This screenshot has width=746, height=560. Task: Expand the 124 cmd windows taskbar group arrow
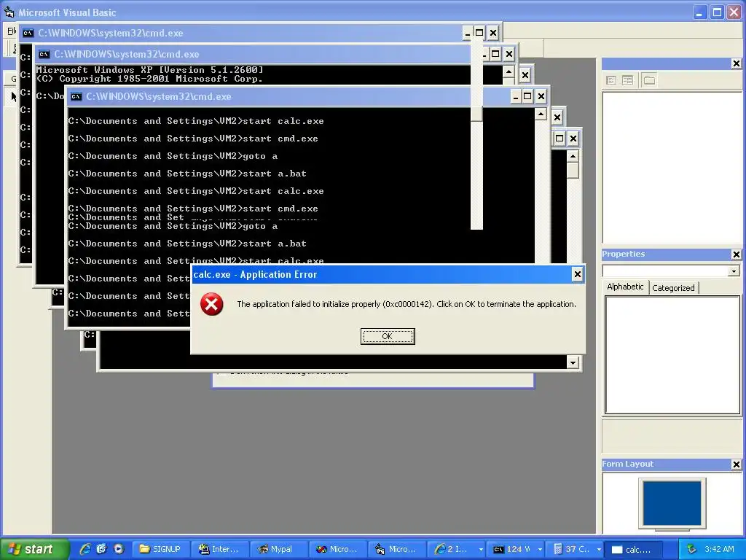tap(540, 549)
